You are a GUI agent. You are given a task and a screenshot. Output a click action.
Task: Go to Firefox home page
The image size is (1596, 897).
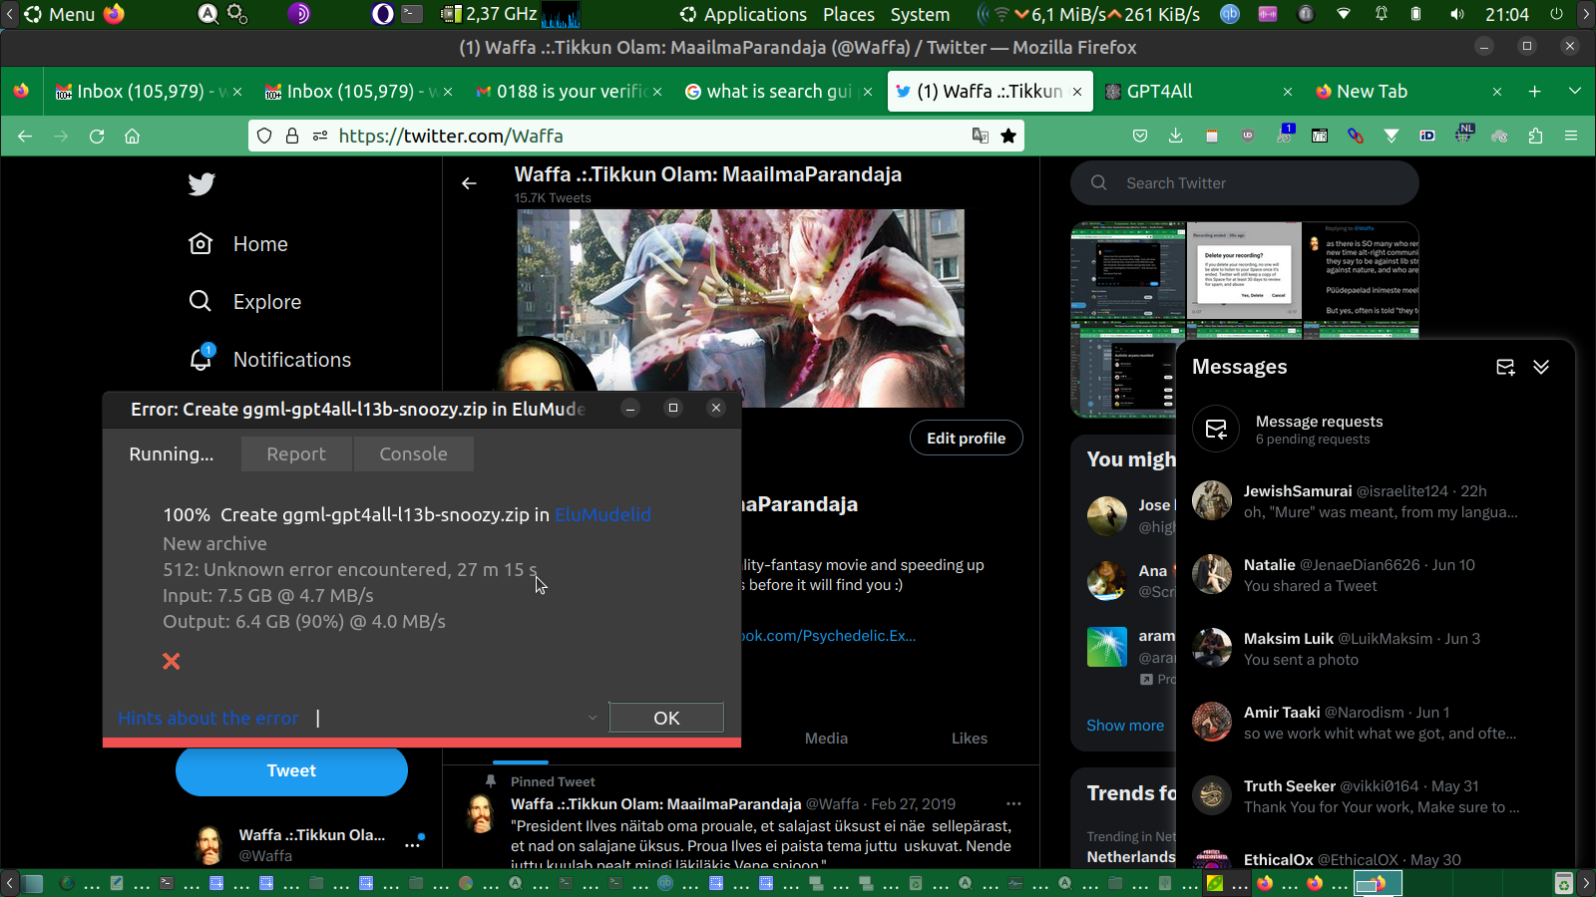pos(132,136)
